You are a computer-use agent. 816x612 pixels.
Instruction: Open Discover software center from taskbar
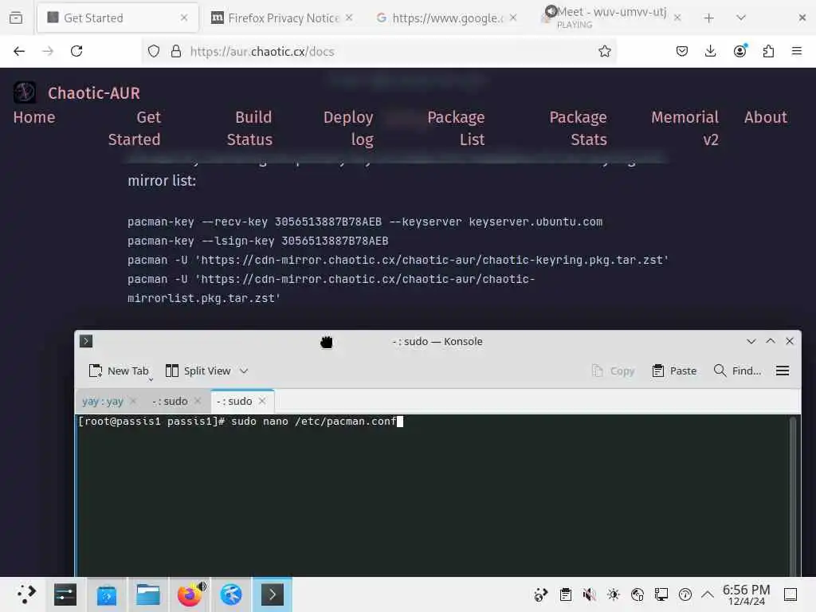pyautogui.click(x=107, y=594)
